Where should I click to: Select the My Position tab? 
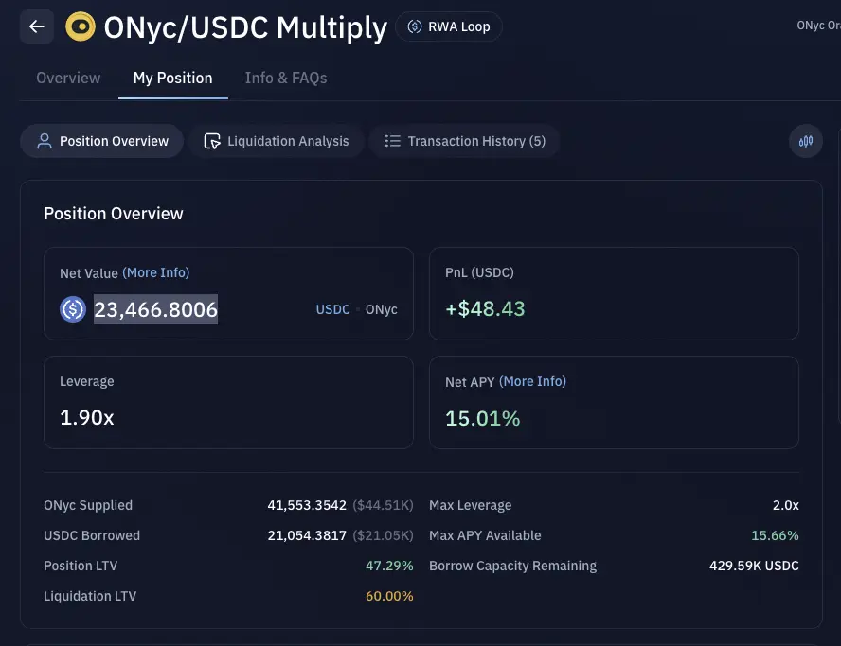click(172, 79)
